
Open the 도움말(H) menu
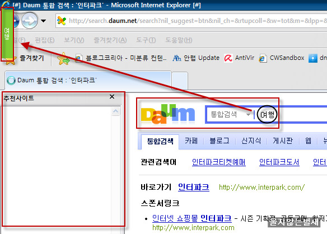tap(179, 40)
